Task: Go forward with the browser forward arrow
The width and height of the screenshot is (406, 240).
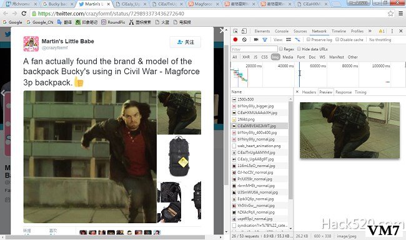Action: (x=14, y=14)
